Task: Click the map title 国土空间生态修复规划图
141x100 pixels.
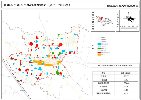Action: tap(123, 6)
